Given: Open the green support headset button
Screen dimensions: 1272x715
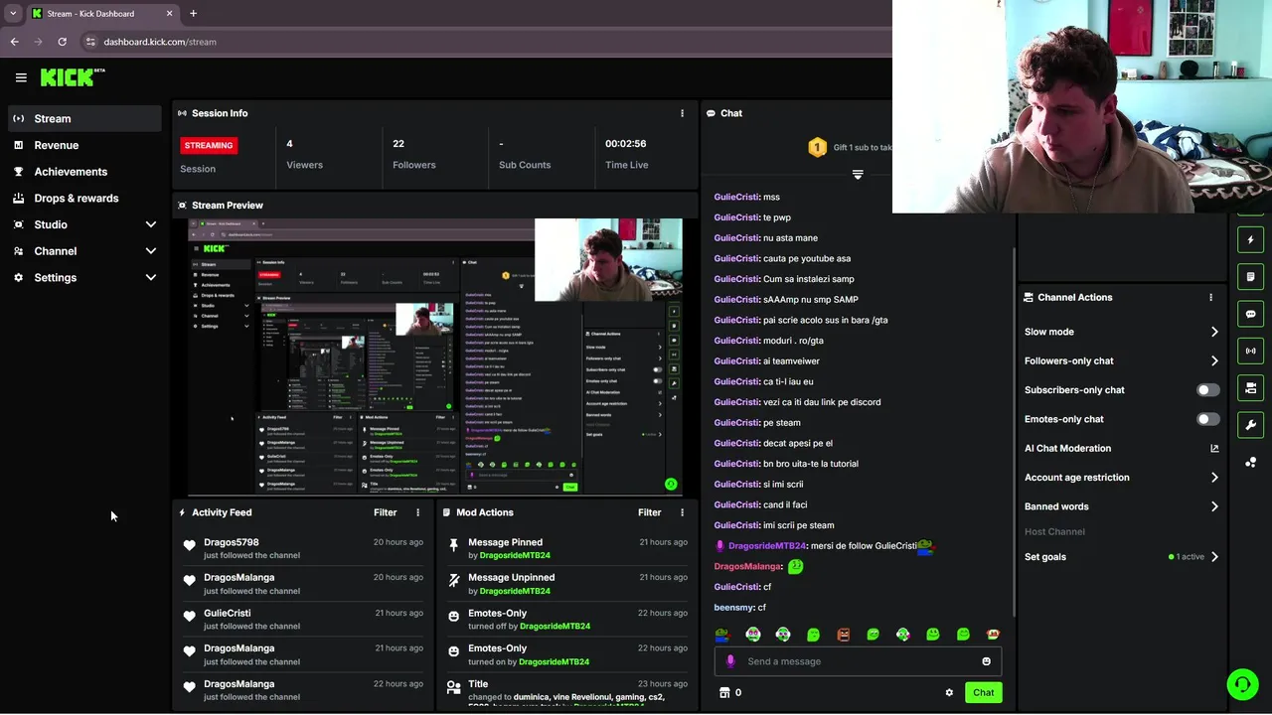Looking at the screenshot, I should (x=1241, y=684).
